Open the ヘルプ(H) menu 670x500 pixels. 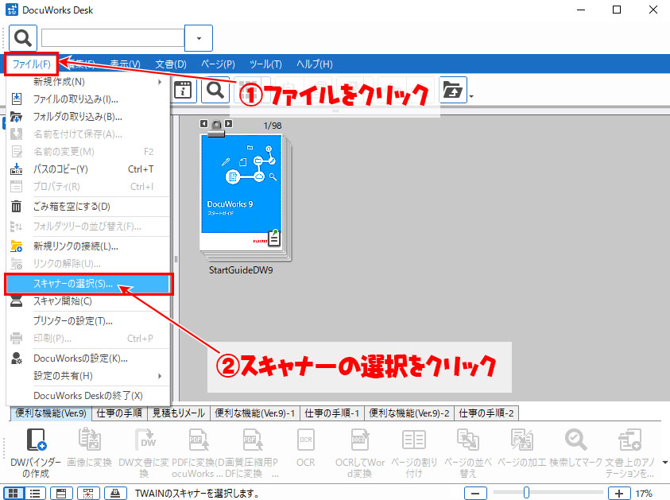(x=315, y=64)
